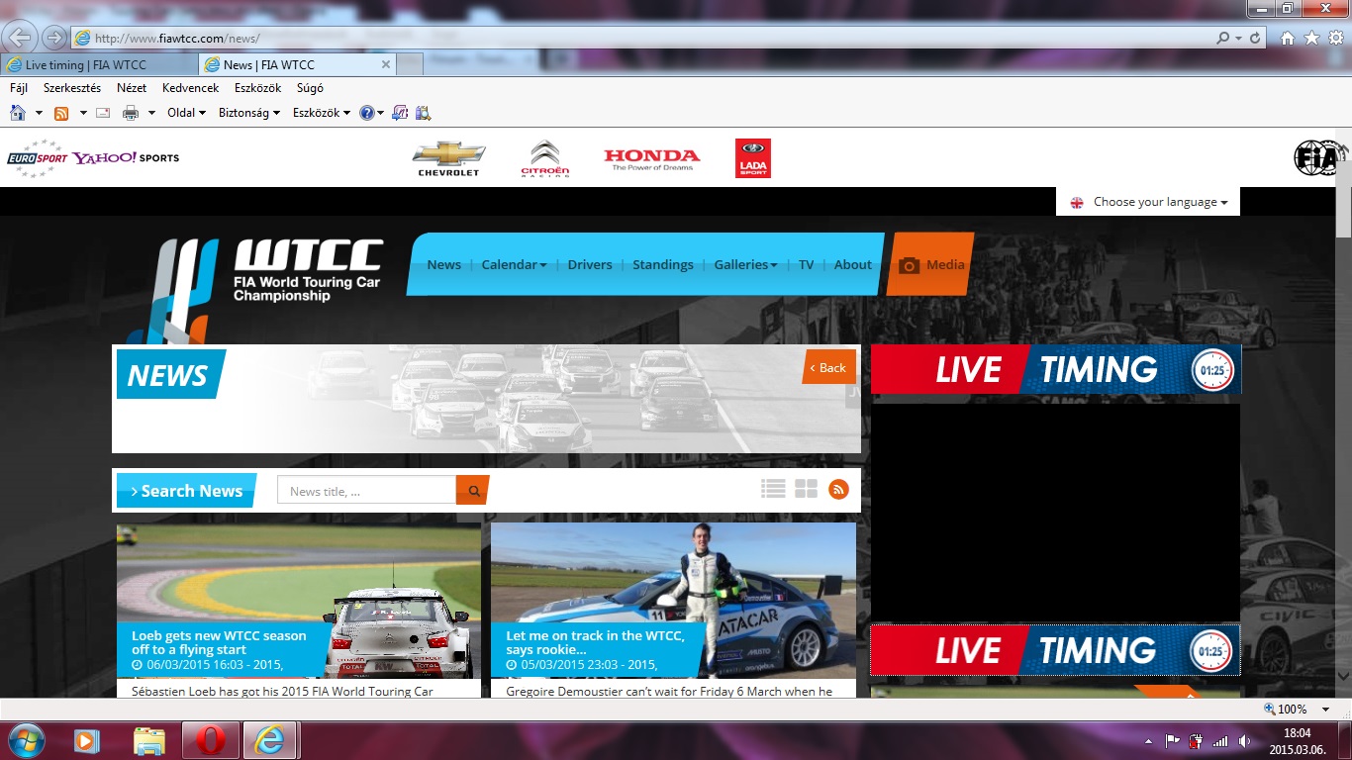Click the orange Back button

tap(828, 368)
